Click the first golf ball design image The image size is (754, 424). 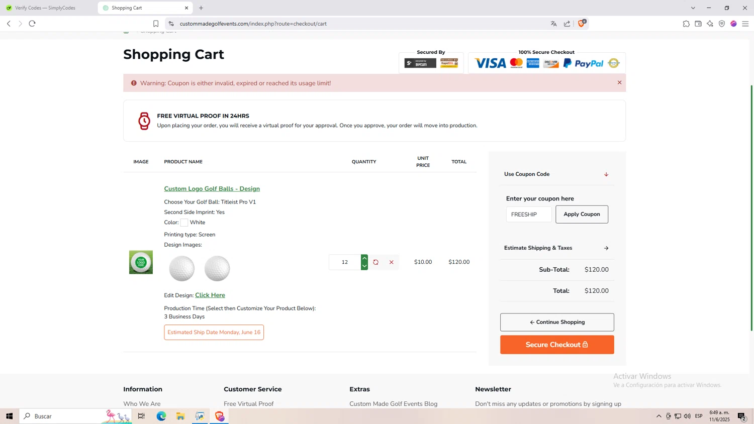tap(182, 268)
